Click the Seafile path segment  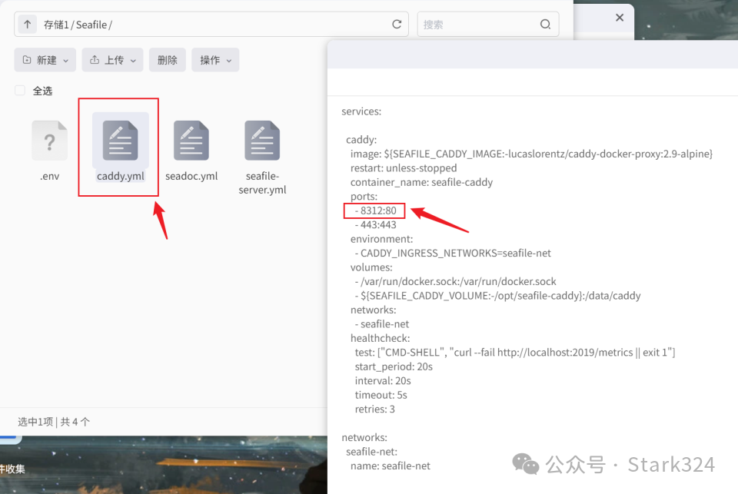point(91,25)
